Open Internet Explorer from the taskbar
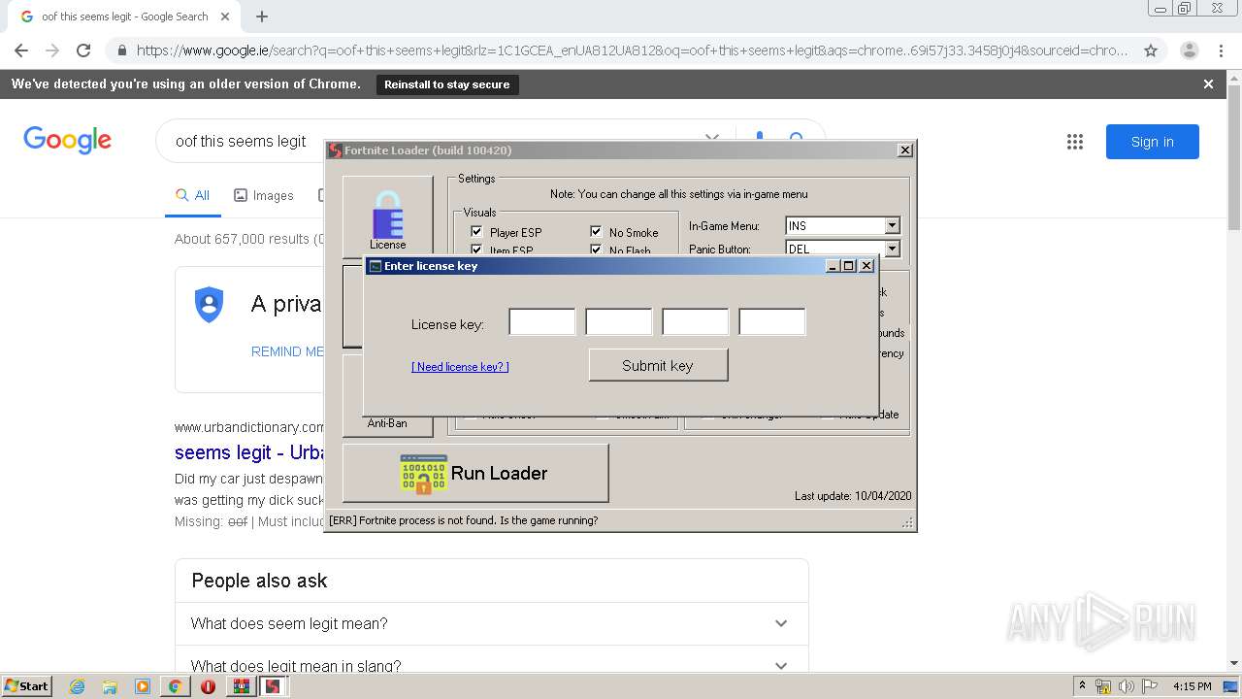The width and height of the screenshot is (1242, 699). click(77, 686)
